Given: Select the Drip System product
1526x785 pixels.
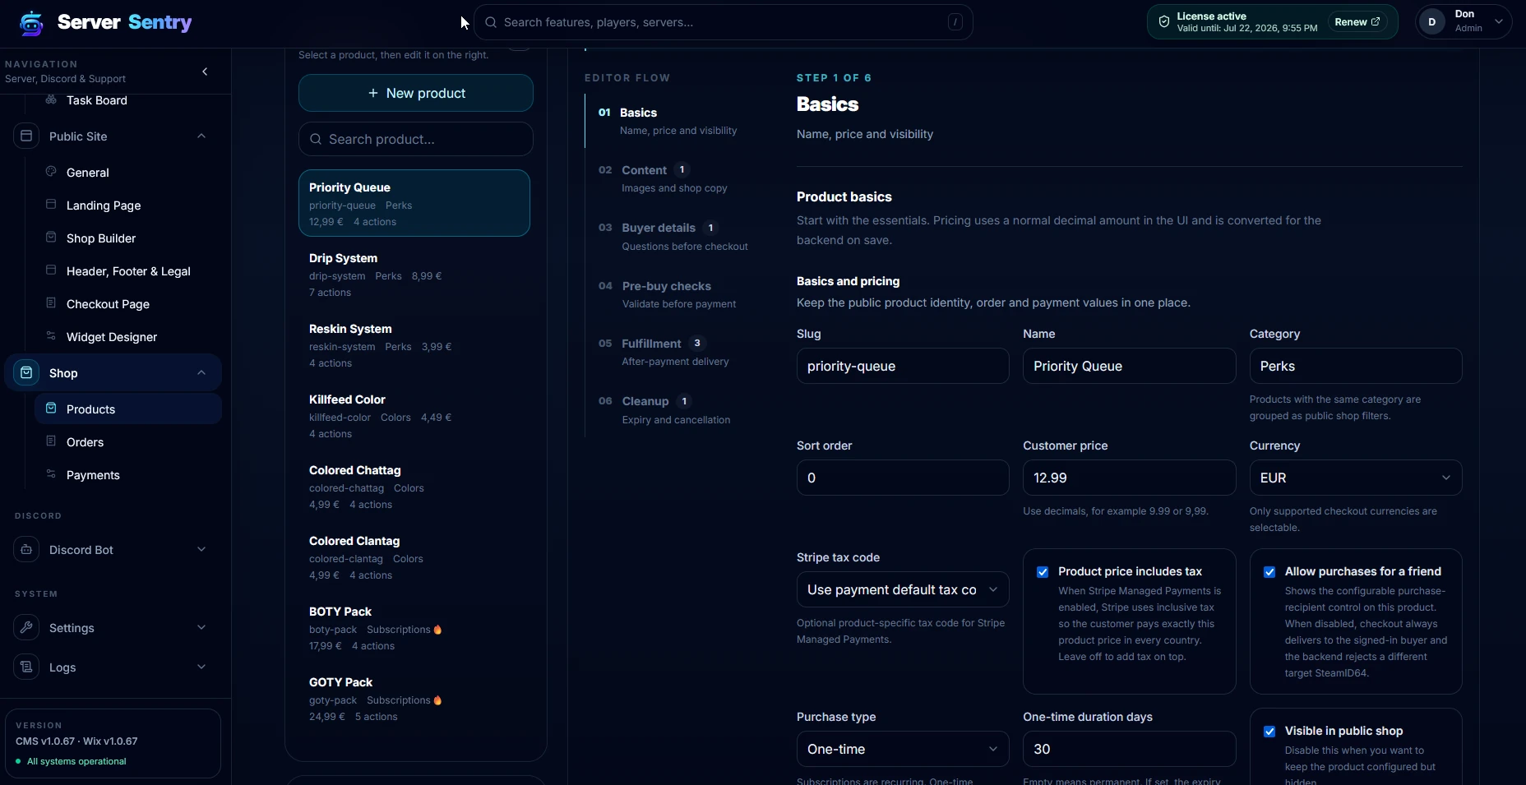Looking at the screenshot, I should click(414, 275).
